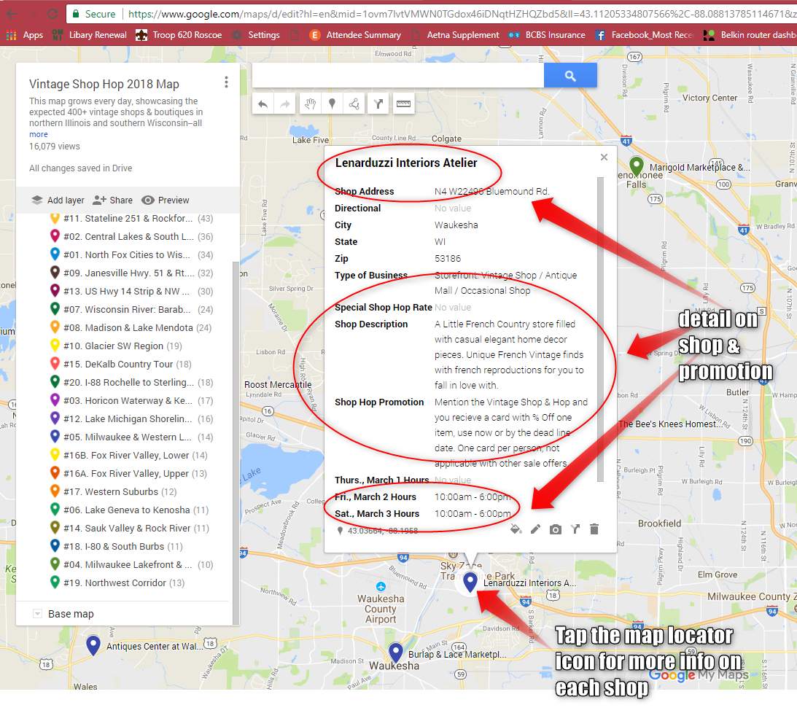Select #12. Lake Michigan Shoreline item
Screen dimensions: 797x713
pyautogui.click(x=131, y=419)
